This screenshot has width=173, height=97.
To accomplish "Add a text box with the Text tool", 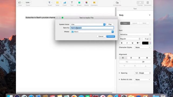I will pos(72,2).
